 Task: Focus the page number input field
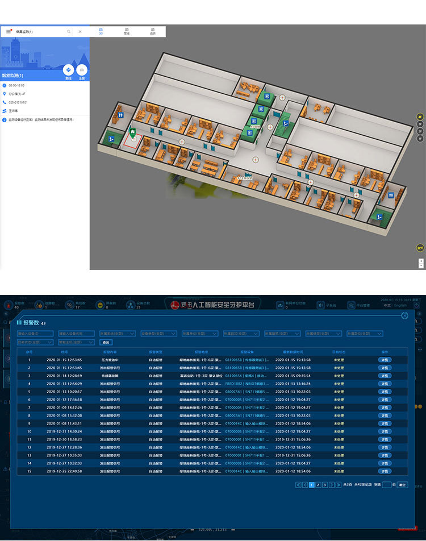[x=386, y=485]
